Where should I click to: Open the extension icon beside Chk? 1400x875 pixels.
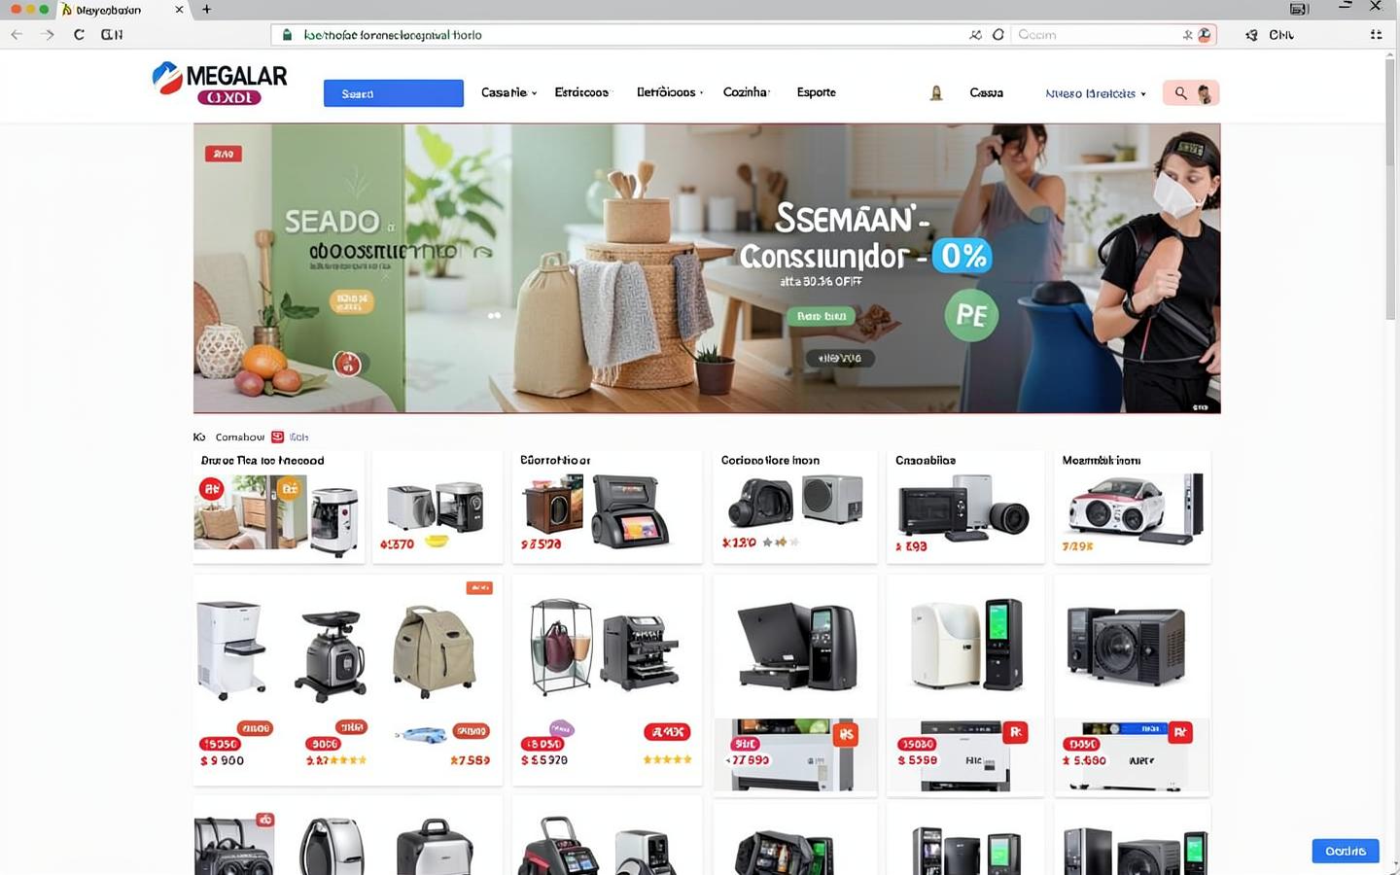(x=1252, y=34)
